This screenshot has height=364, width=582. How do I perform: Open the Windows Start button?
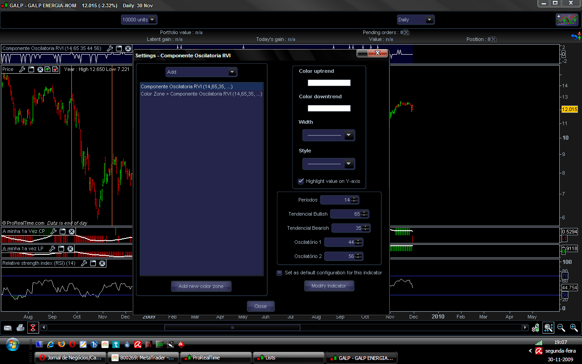click(x=12, y=344)
